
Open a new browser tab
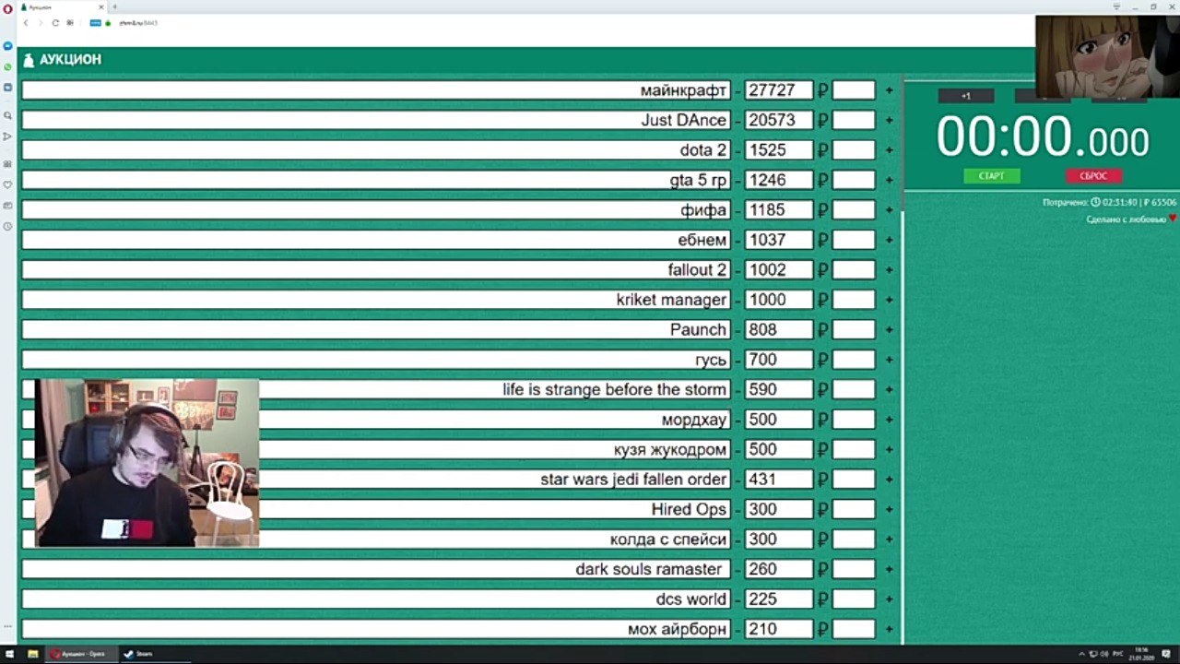115,6
